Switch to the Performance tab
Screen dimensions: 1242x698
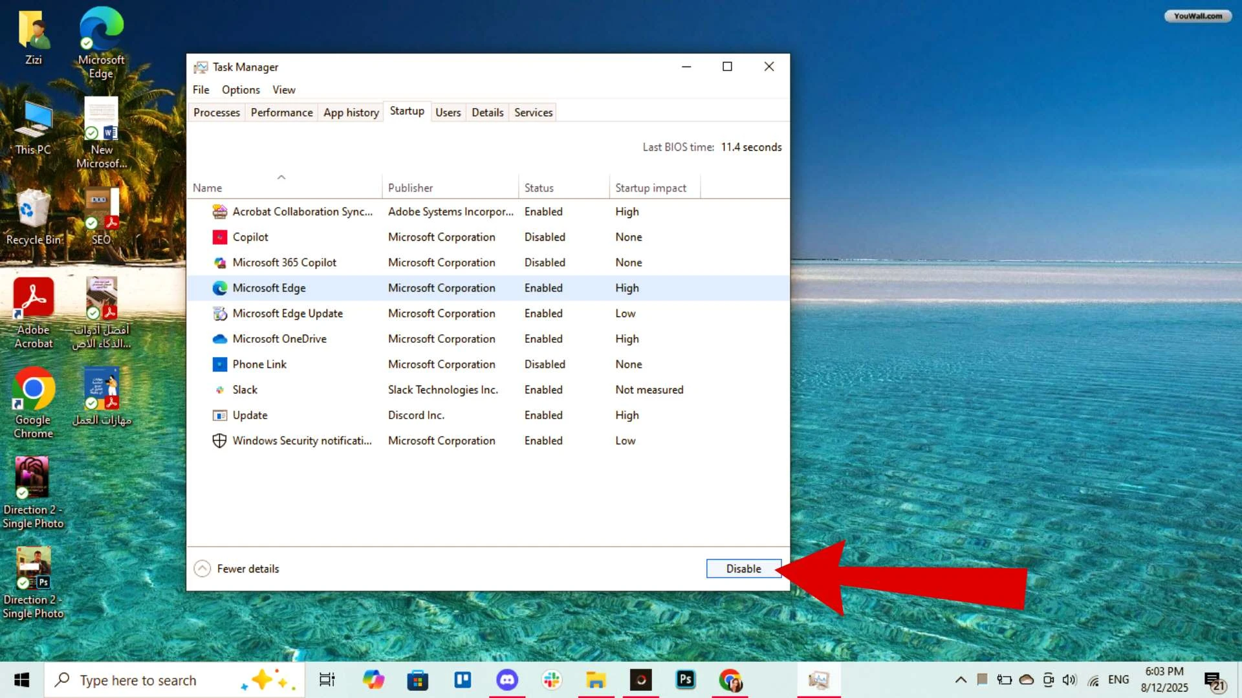pos(281,113)
